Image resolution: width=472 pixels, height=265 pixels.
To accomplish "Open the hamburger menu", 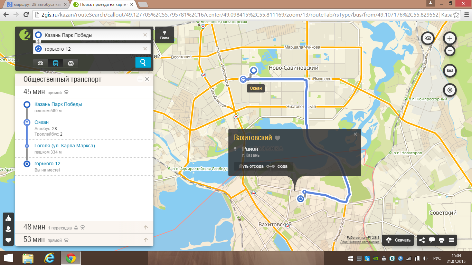I will click(451, 240).
